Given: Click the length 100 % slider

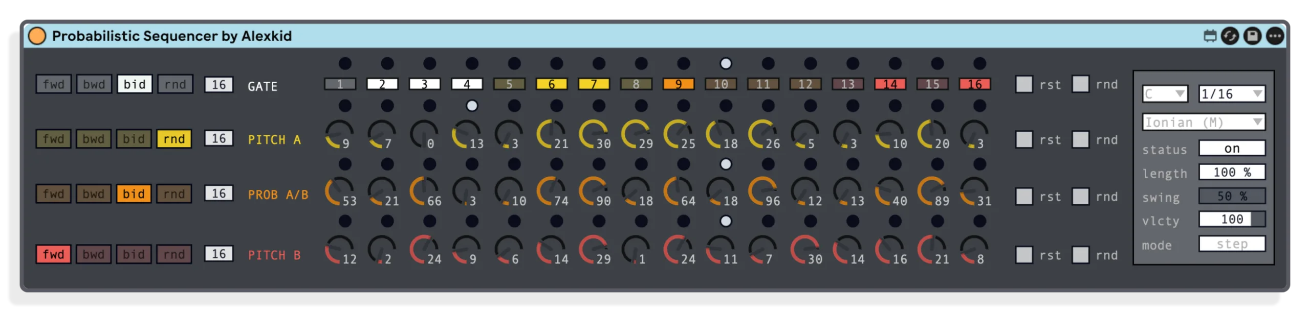Looking at the screenshot, I should pyautogui.click(x=1232, y=173).
